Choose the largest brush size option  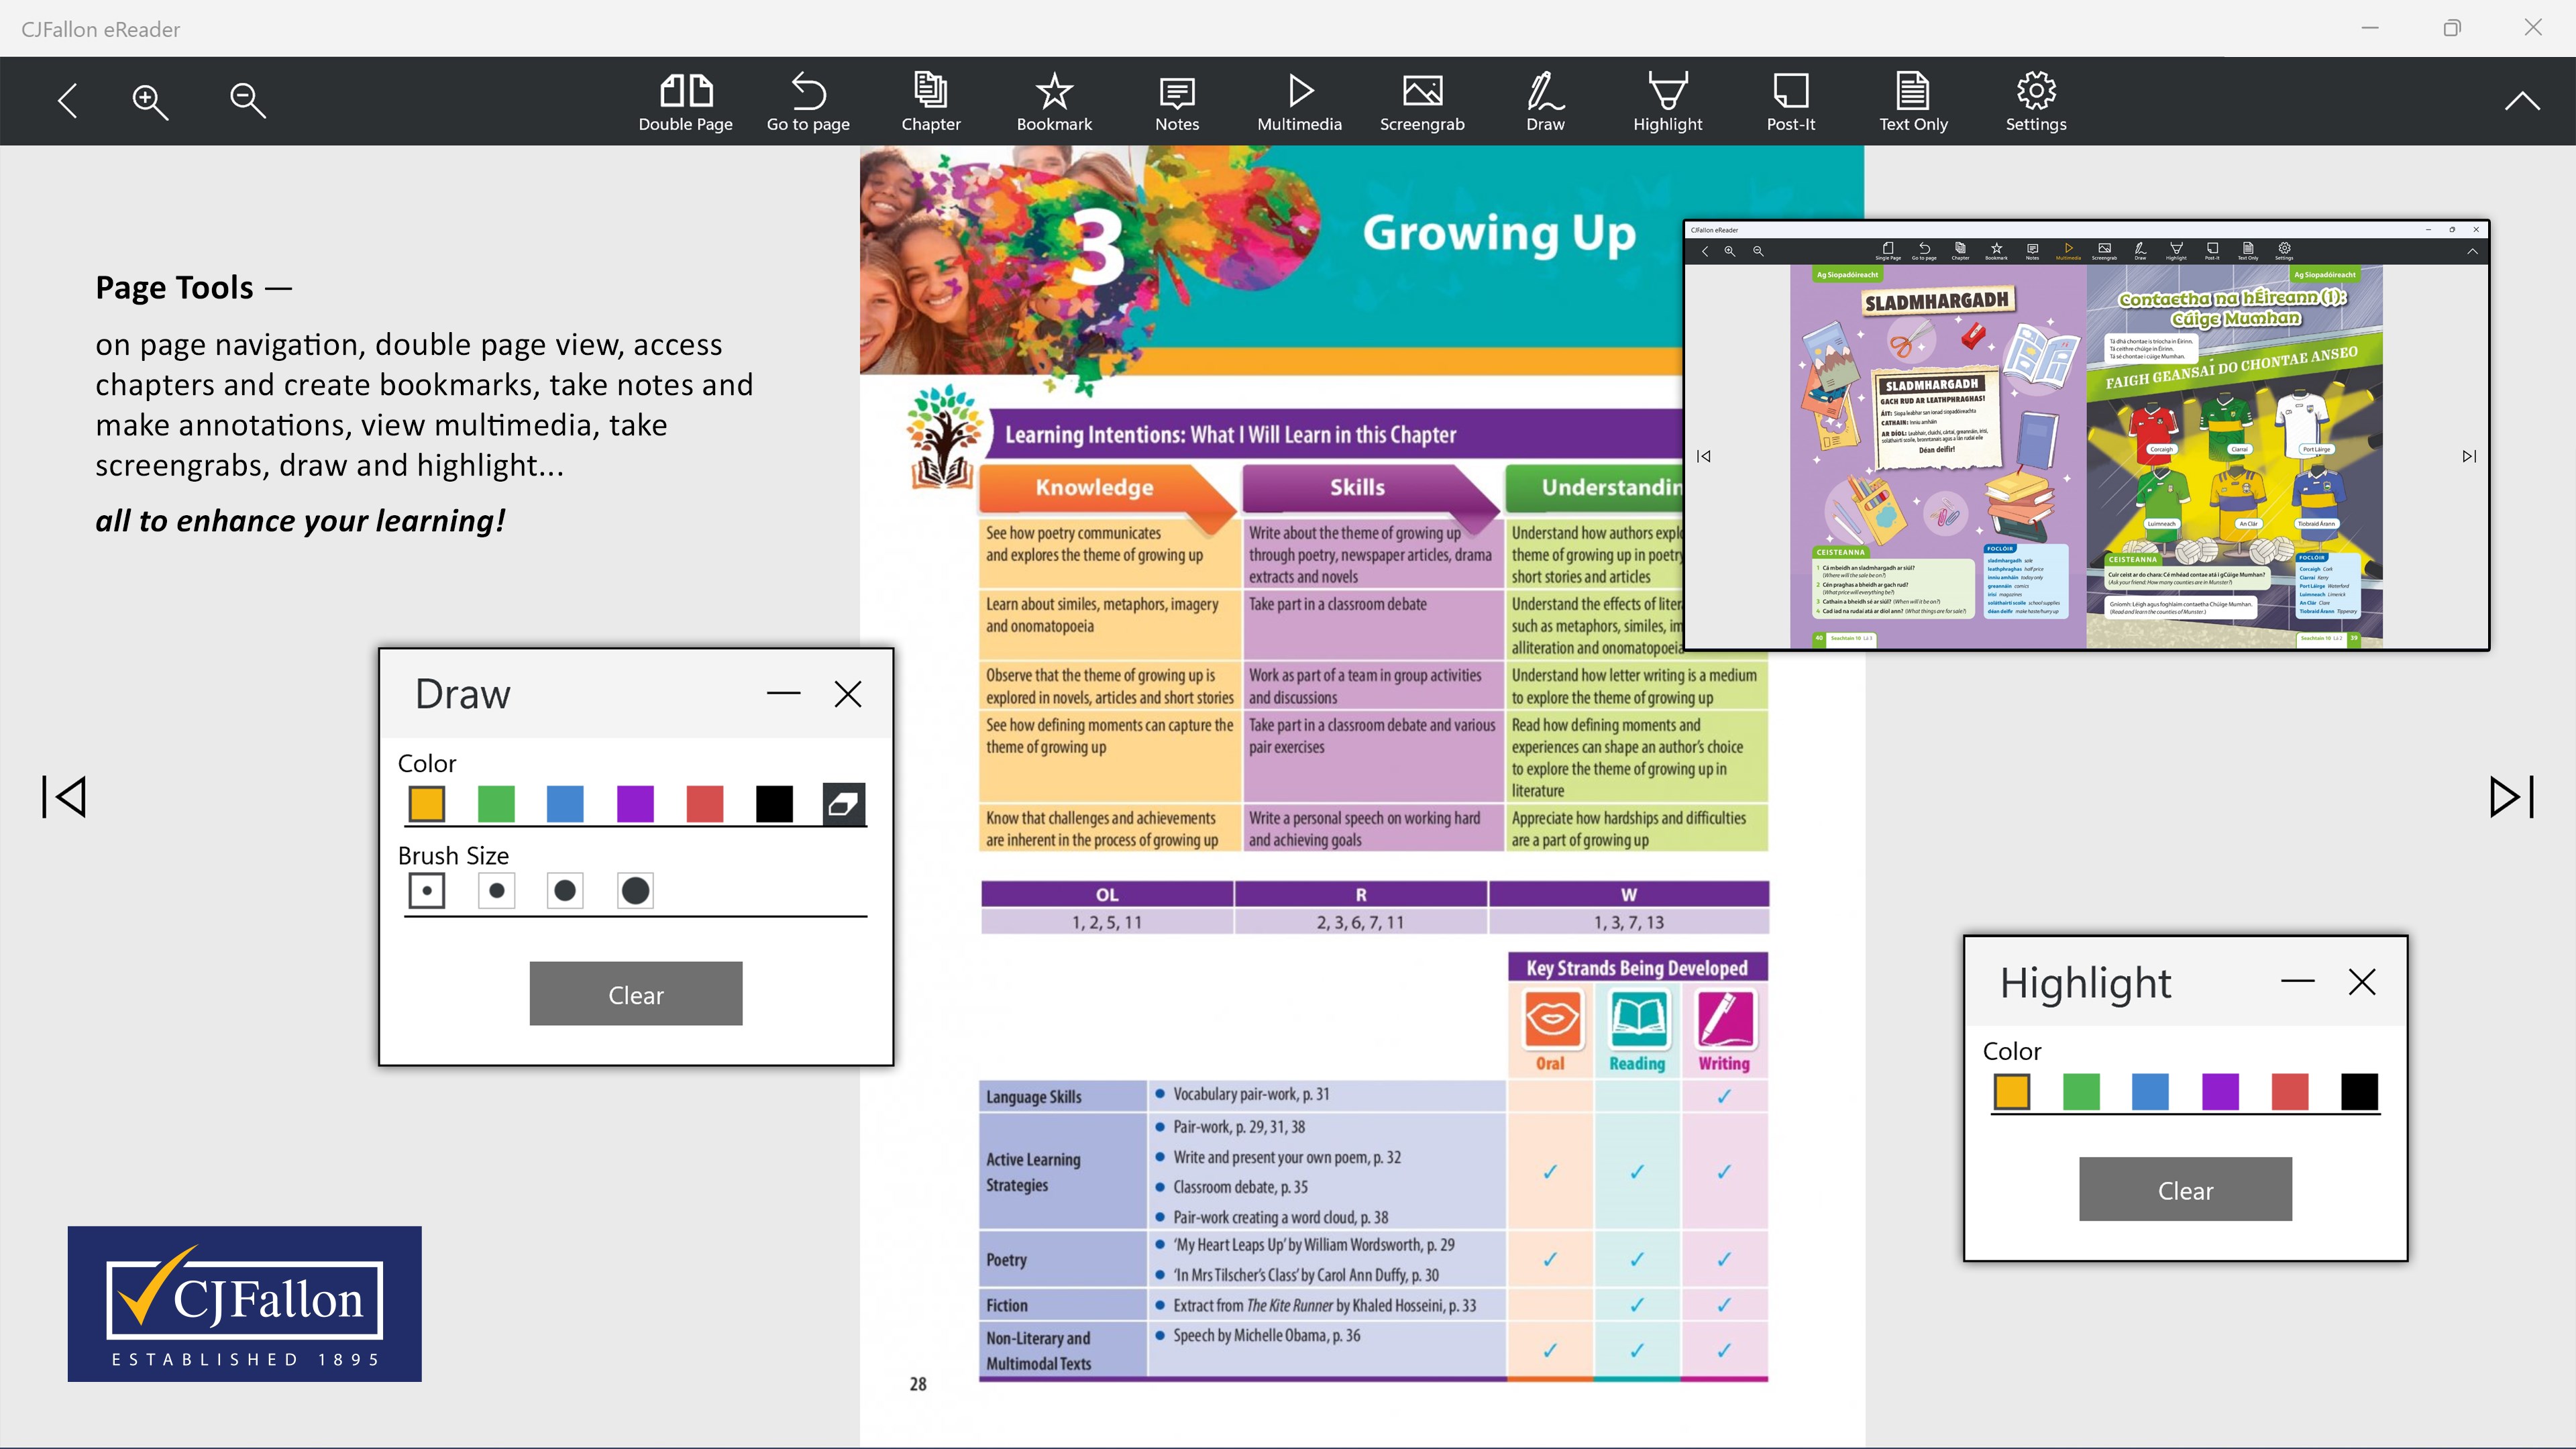[635, 891]
